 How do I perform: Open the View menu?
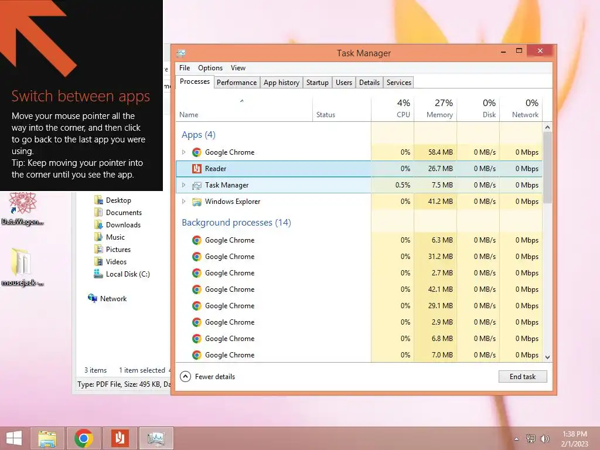click(x=238, y=68)
